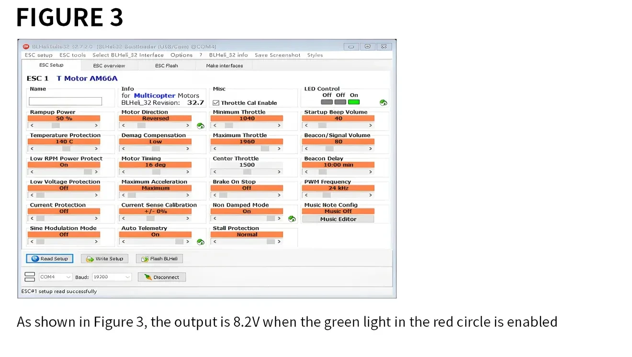Toggle the green On LED in LED Control
632x357 pixels.
click(354, 102)
